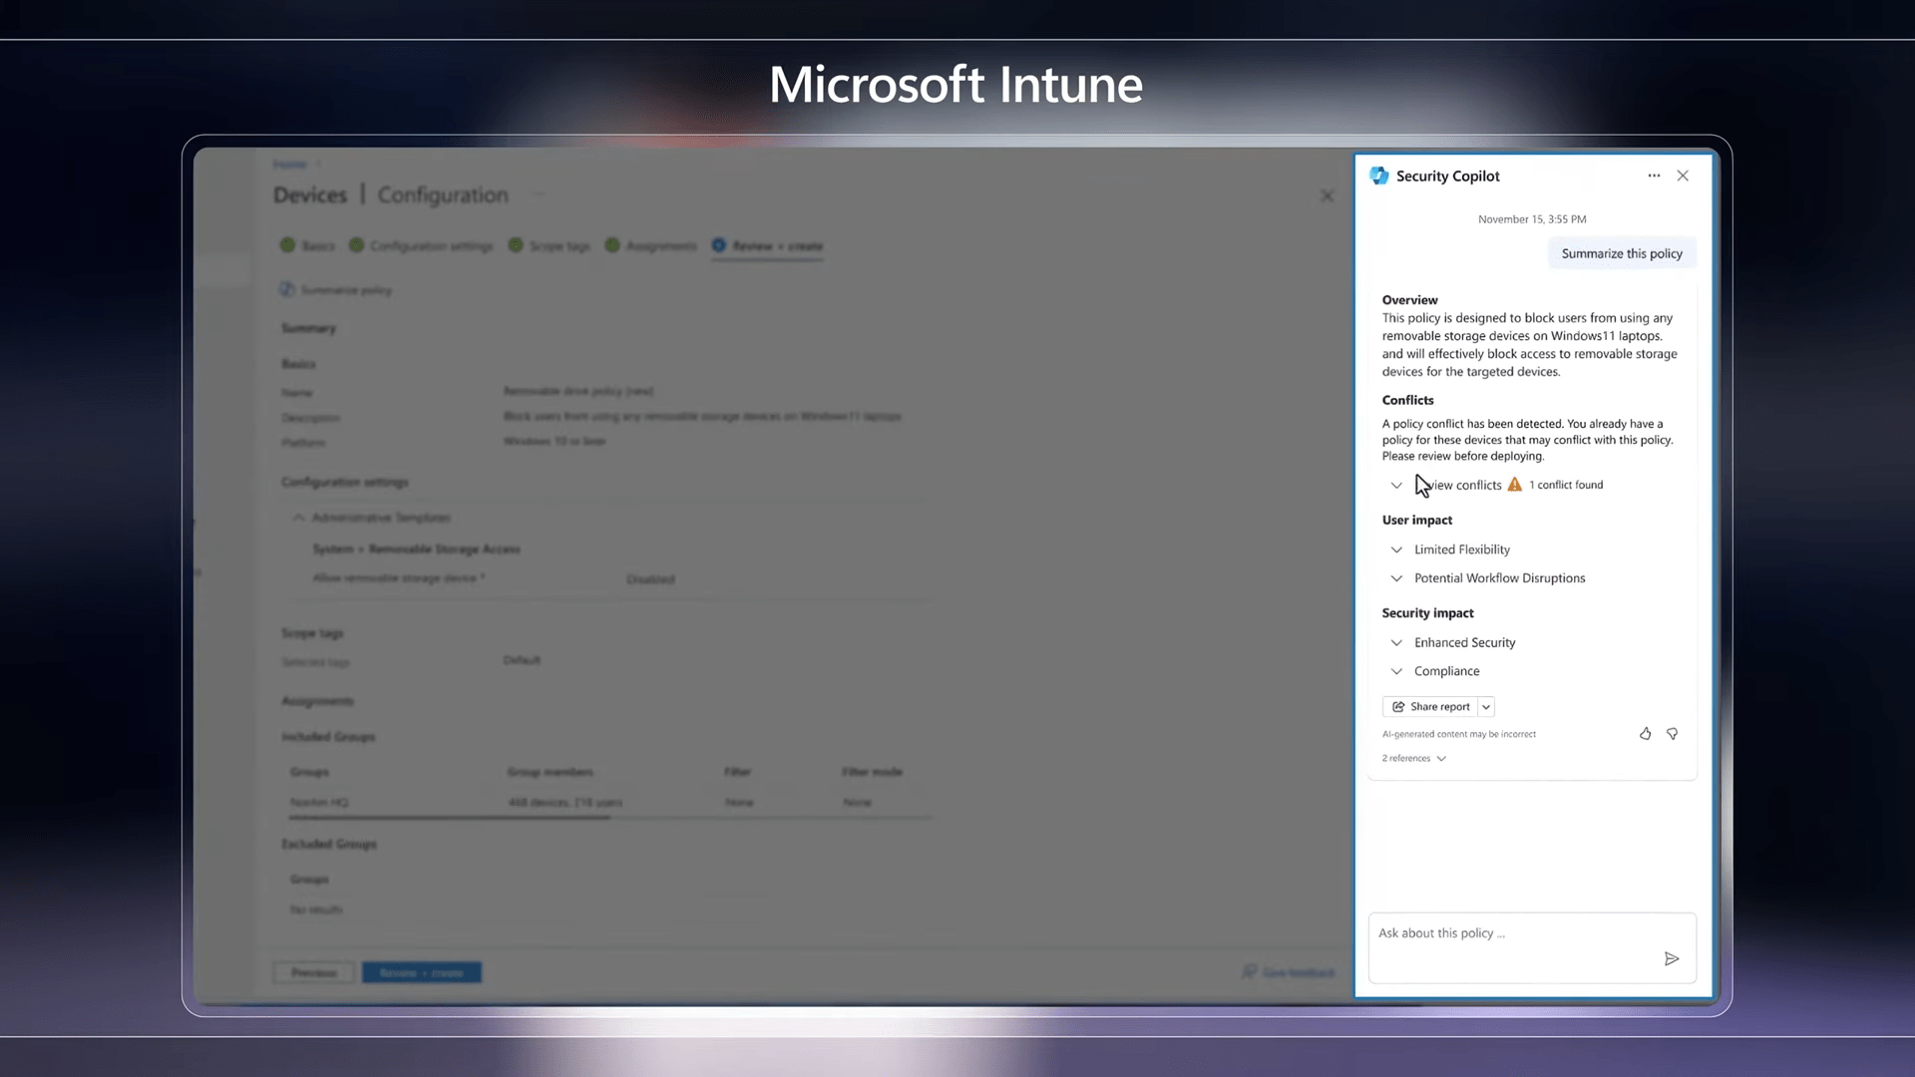Expand the Limited Flexibility user impact
1915x1077 pixels.
click(1398, 548)
